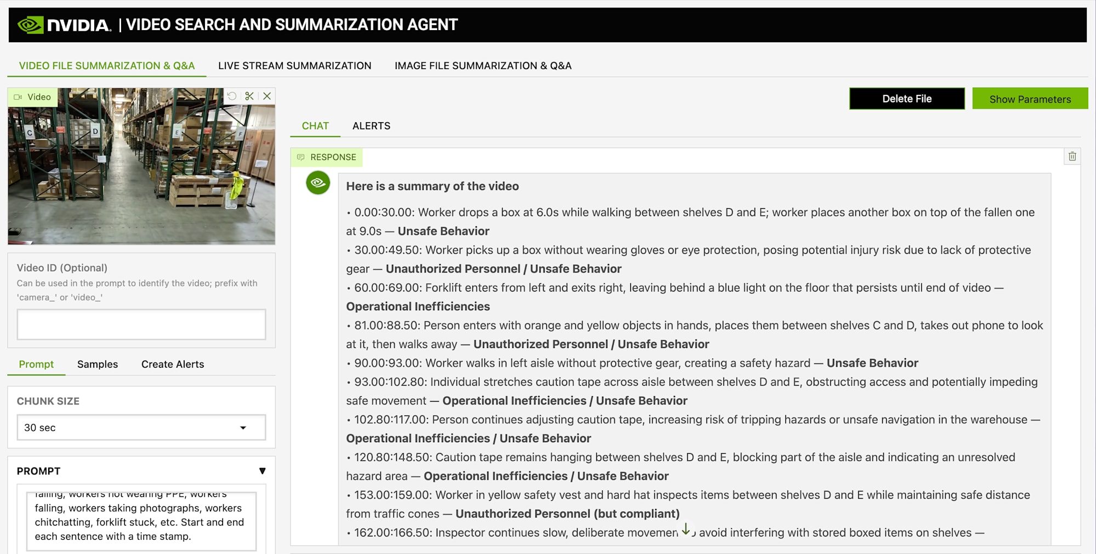The width and height of the screenshot is (1096, 554).
Task: Open the Create Alerts tab
Action: [x=173, y=364]
